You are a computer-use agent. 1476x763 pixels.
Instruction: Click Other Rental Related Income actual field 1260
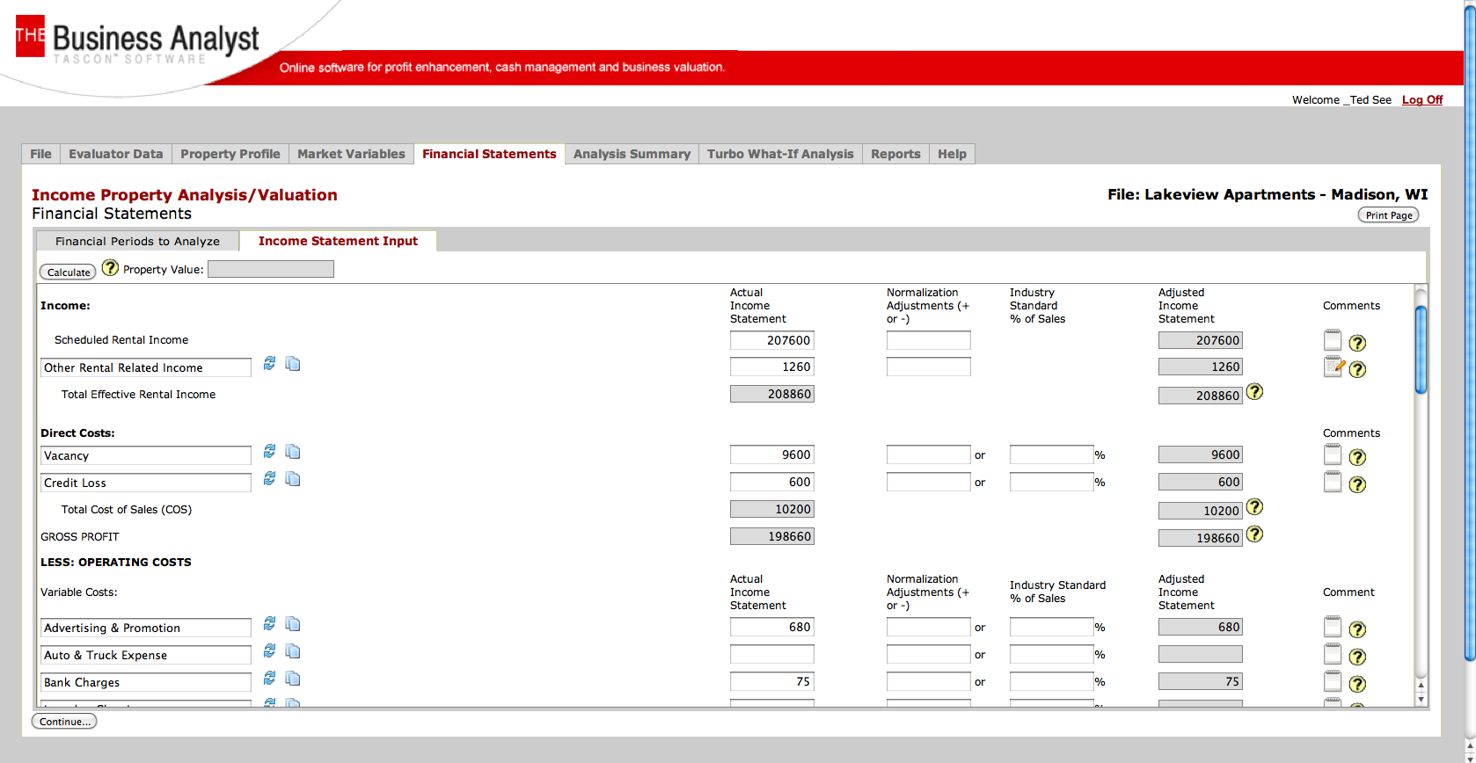(x=772, y=367)
